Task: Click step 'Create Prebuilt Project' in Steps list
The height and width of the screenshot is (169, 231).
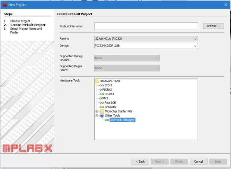Action: [28, 25]
